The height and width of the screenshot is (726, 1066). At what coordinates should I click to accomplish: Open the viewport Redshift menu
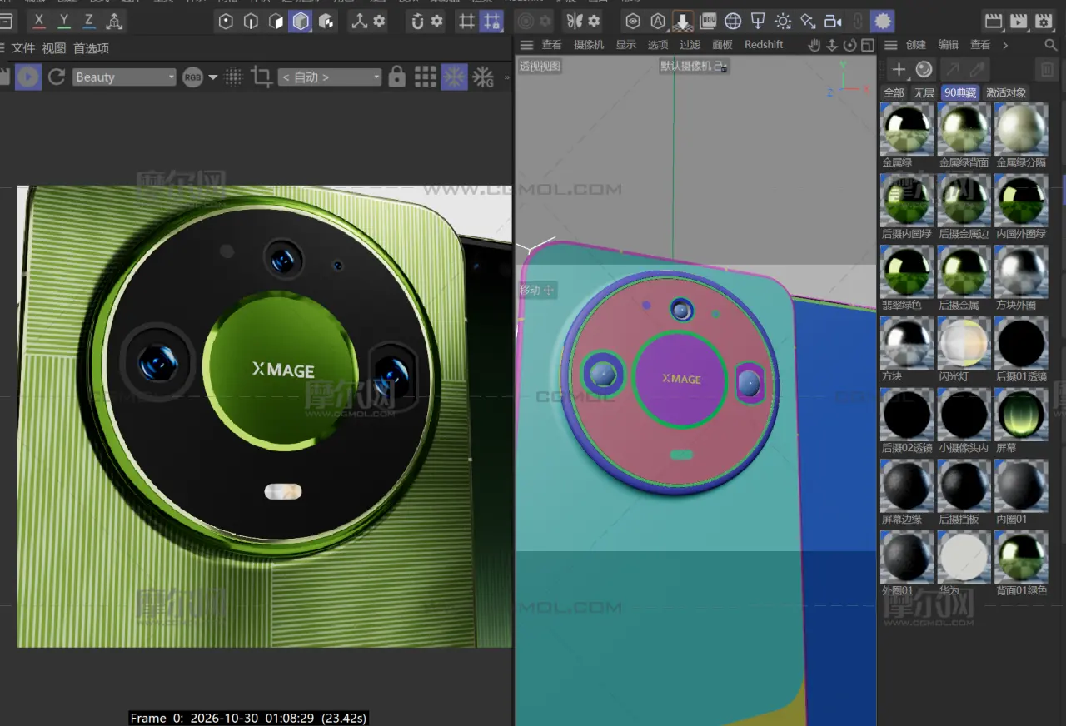pos(764,45)
